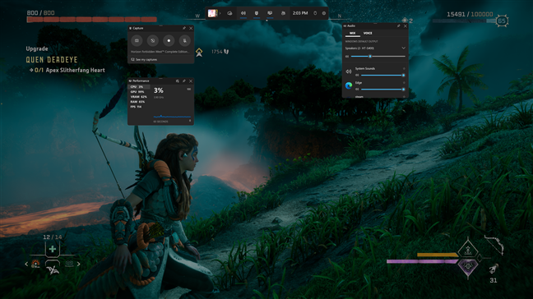The image size is (533, 299).
Task: Select VRAM row in Performance widget
Action: 139,97
